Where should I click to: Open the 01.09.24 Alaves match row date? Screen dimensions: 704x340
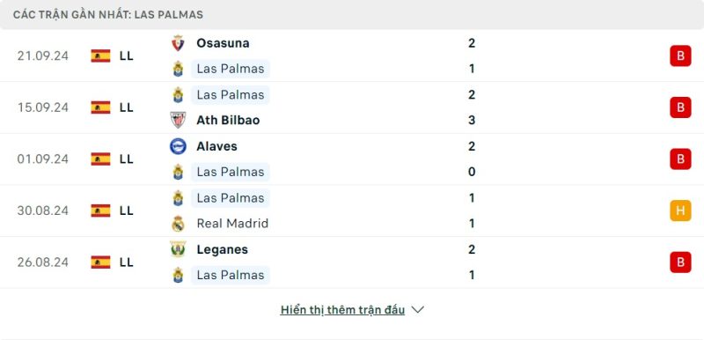point(43,159)
